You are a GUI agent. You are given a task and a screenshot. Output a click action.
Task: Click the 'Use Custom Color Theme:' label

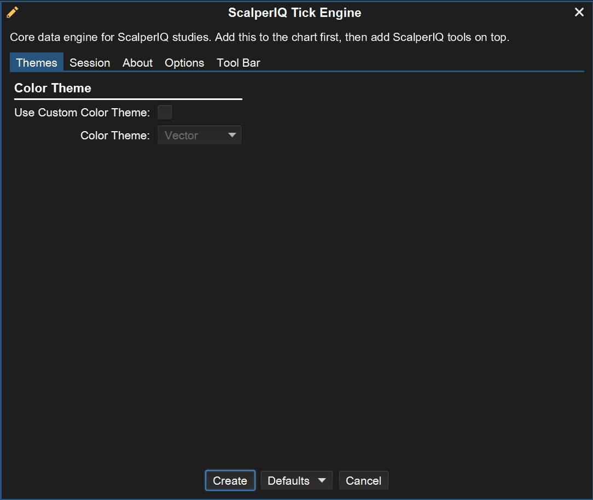82,112
